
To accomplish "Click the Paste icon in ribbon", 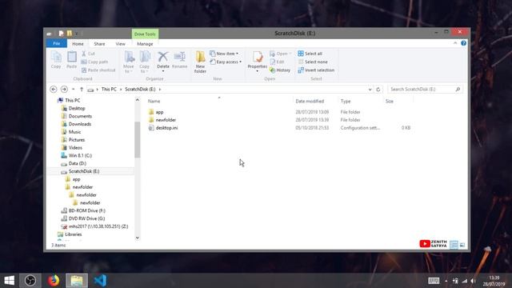I will 71,60.
